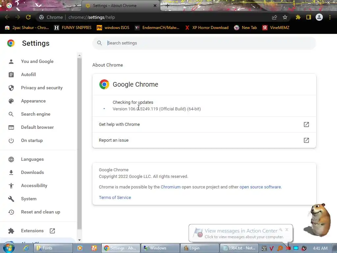
Task: Open EndermanCH/Malw... bookmark
Action: [x=157, y=28]
